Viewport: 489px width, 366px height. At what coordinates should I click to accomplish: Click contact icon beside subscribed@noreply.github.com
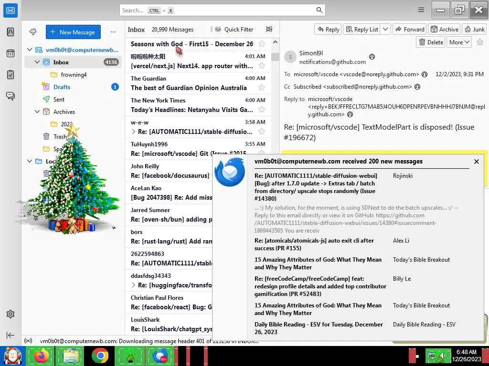417,87
